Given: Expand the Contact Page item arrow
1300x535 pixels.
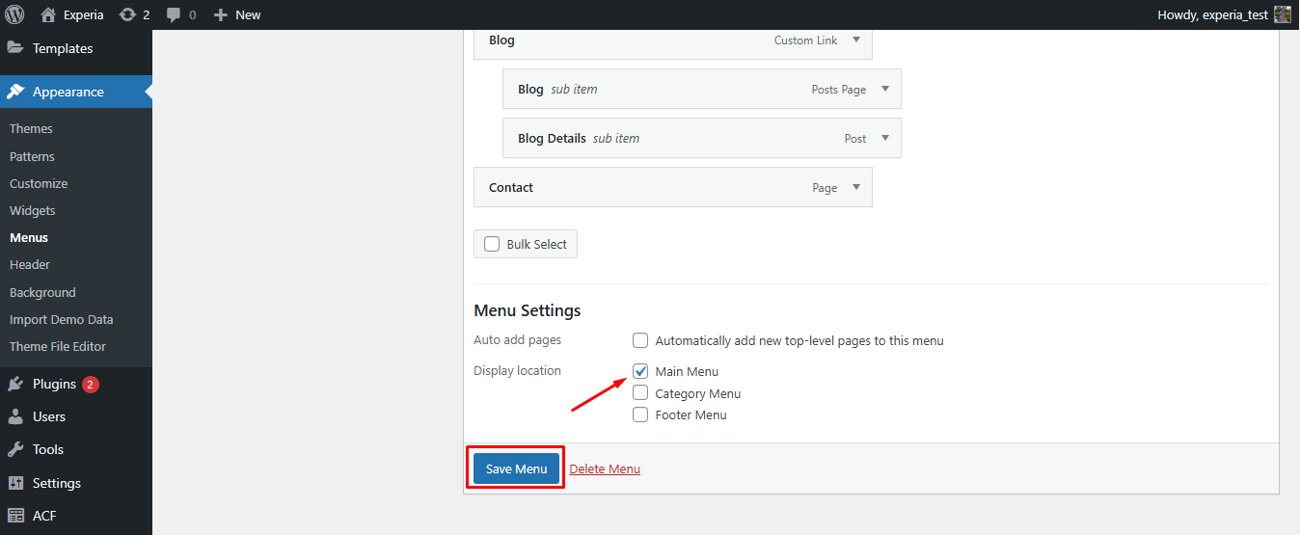Looking at the screenshot, I should click(856, 187).
